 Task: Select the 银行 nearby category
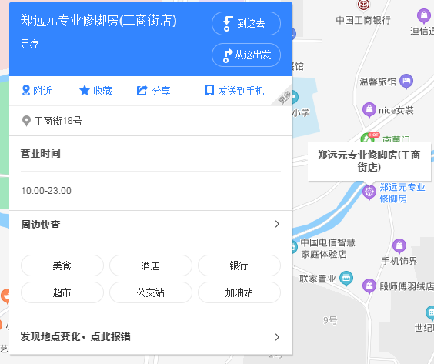pyautogui.click(x=239, y=265)
